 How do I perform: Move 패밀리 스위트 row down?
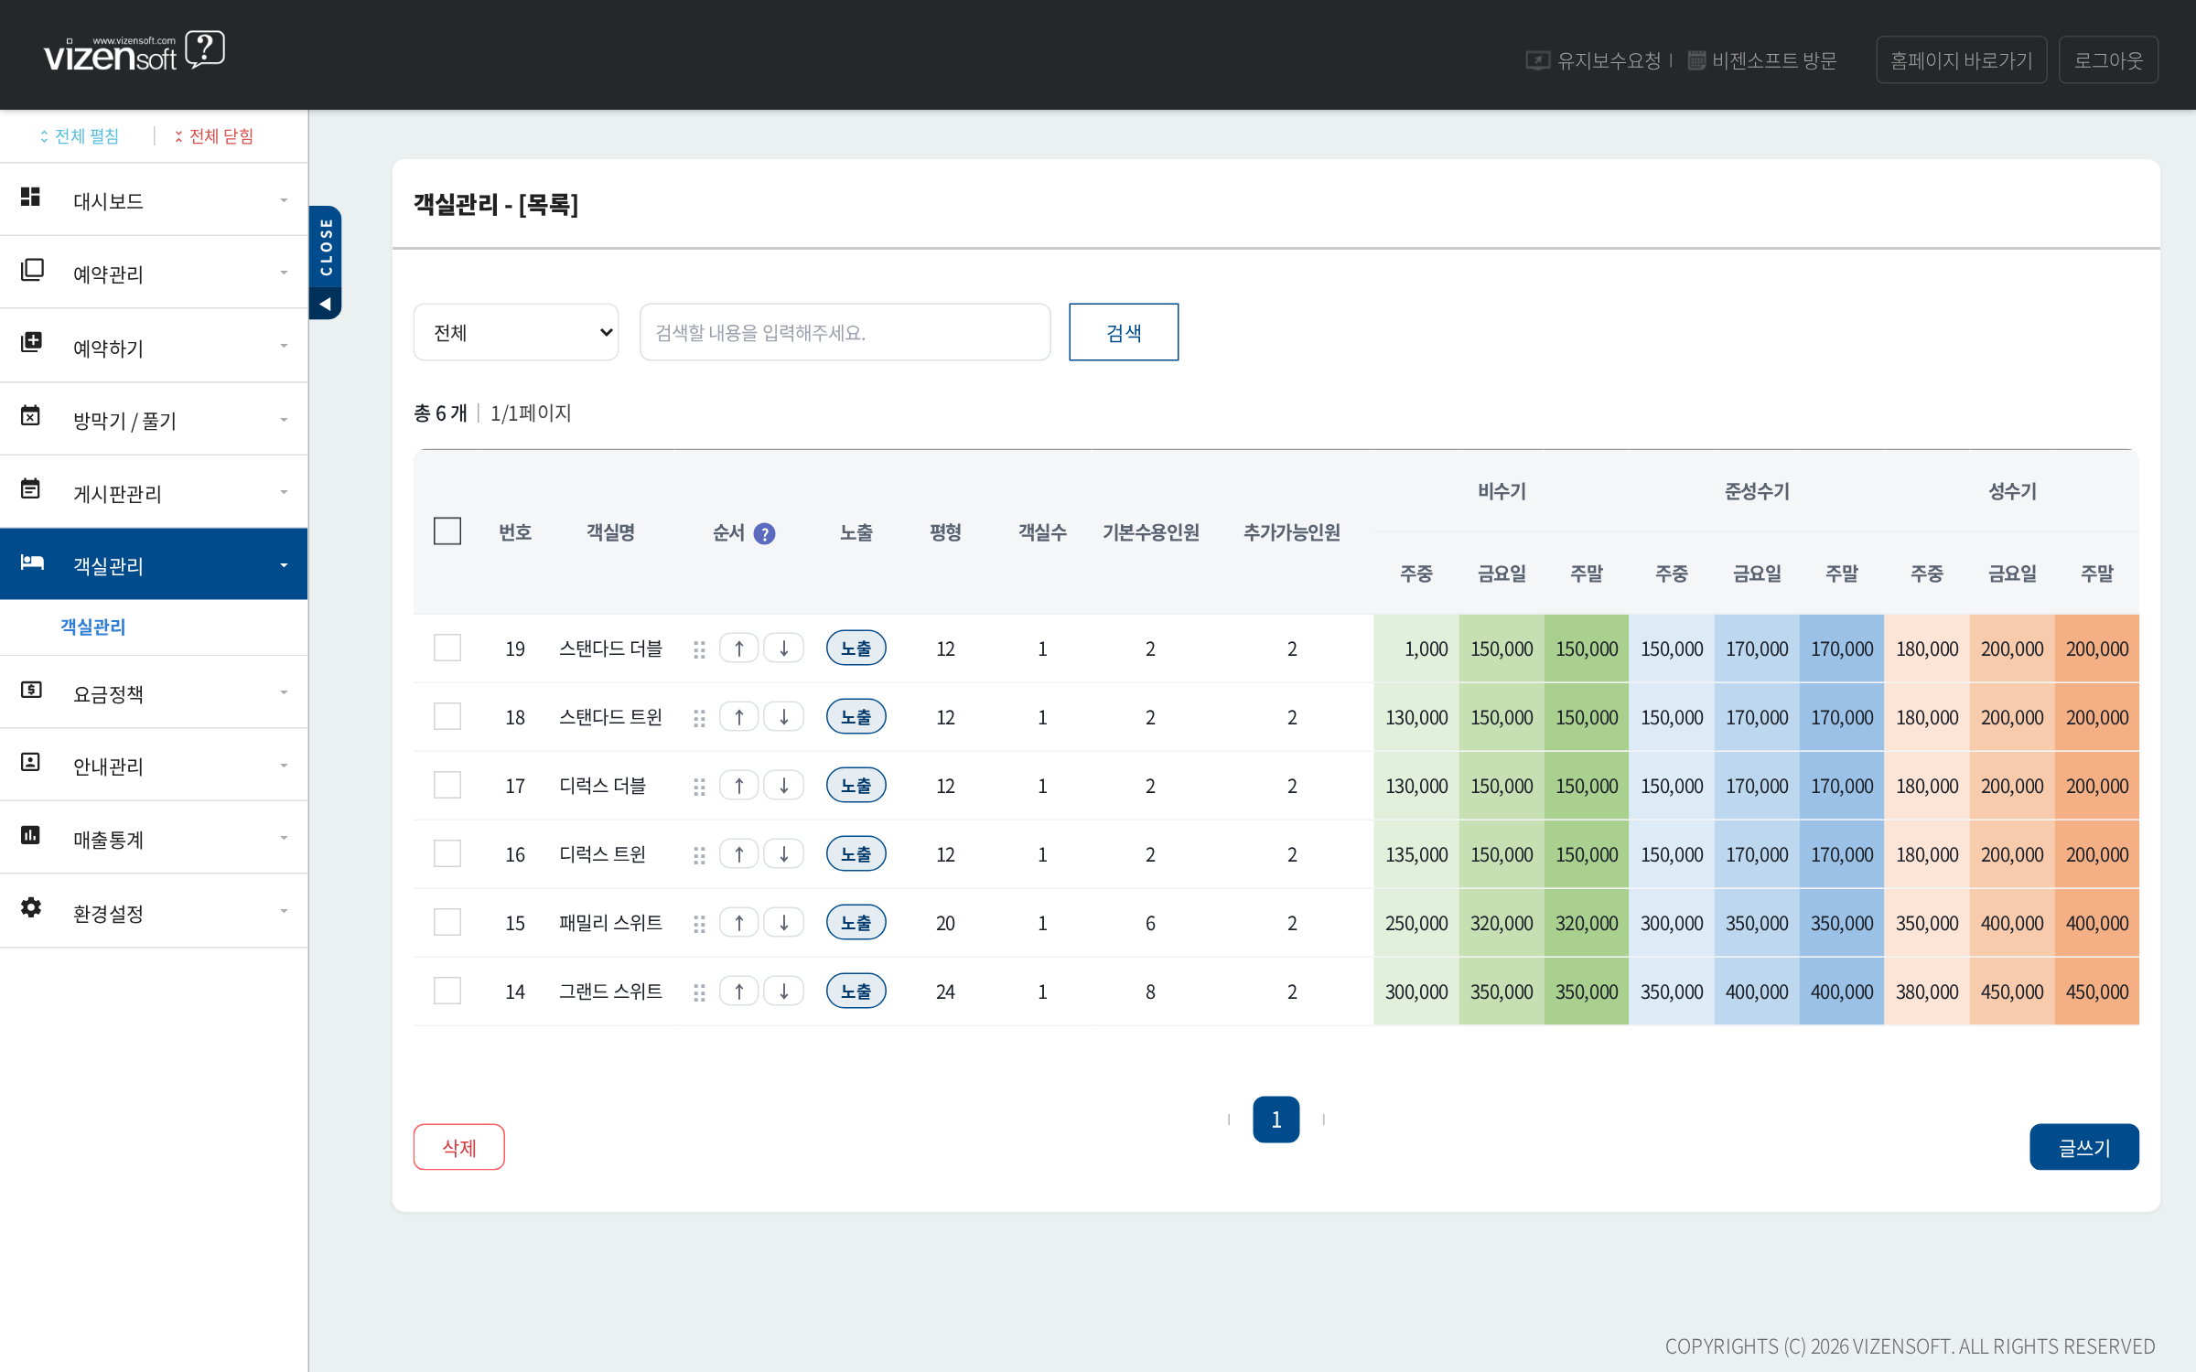[x=784, y=923]
